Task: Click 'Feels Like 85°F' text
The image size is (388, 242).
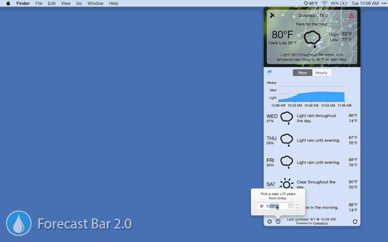Action: point(283,43)
